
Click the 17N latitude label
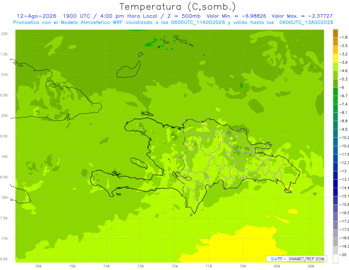click(x=5, y=239)
